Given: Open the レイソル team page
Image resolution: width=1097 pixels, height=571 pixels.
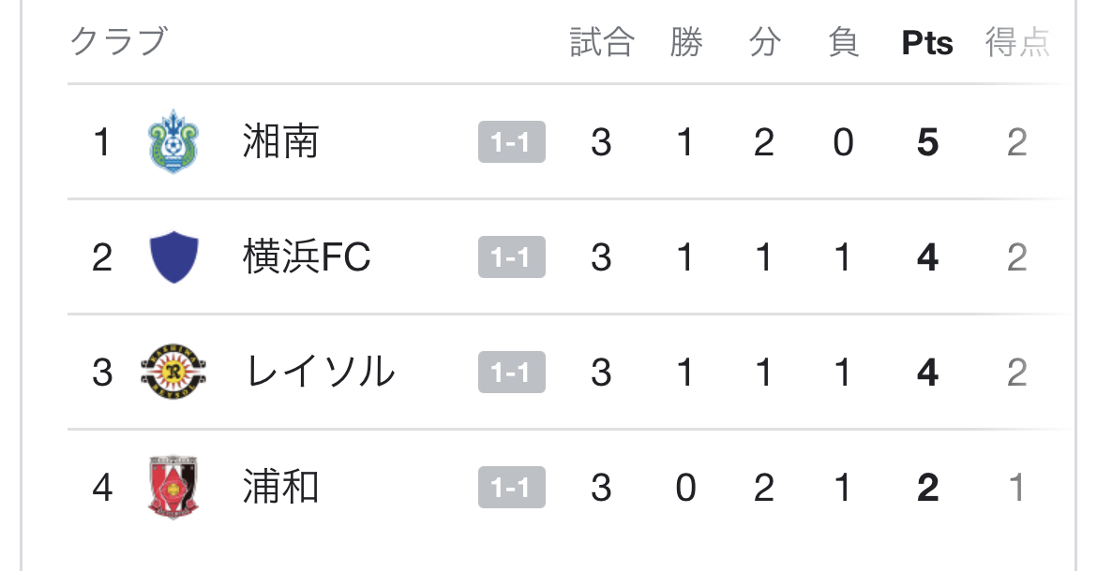Looking at the screenshot, I should click(x=320, y=372).
